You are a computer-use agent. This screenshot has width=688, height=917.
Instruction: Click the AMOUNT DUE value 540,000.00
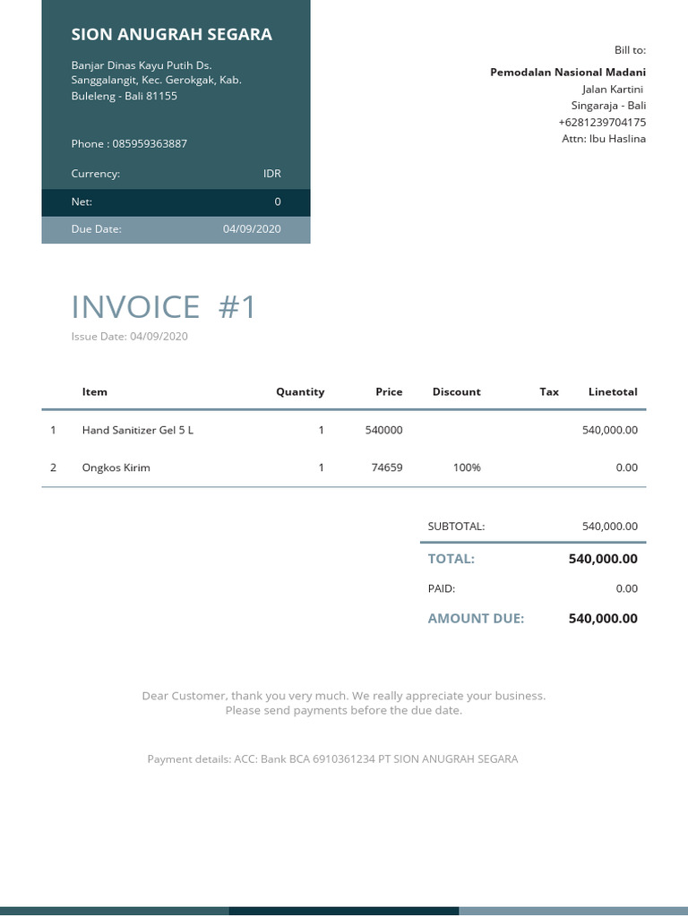[603, 619]
